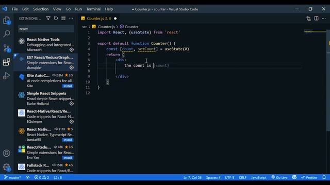Click useState(0) in line 4
Viewport: 330px width, 185px height.
click(x=177, y=49)
